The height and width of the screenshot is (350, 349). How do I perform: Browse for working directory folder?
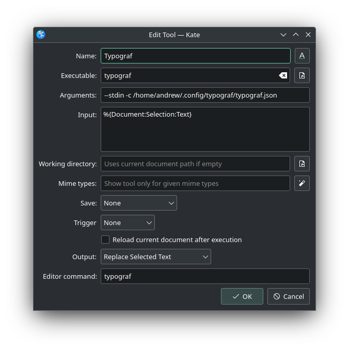(302, 164)
